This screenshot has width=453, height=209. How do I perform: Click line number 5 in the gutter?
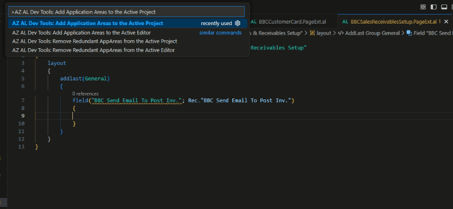click(x=23, y=78)
